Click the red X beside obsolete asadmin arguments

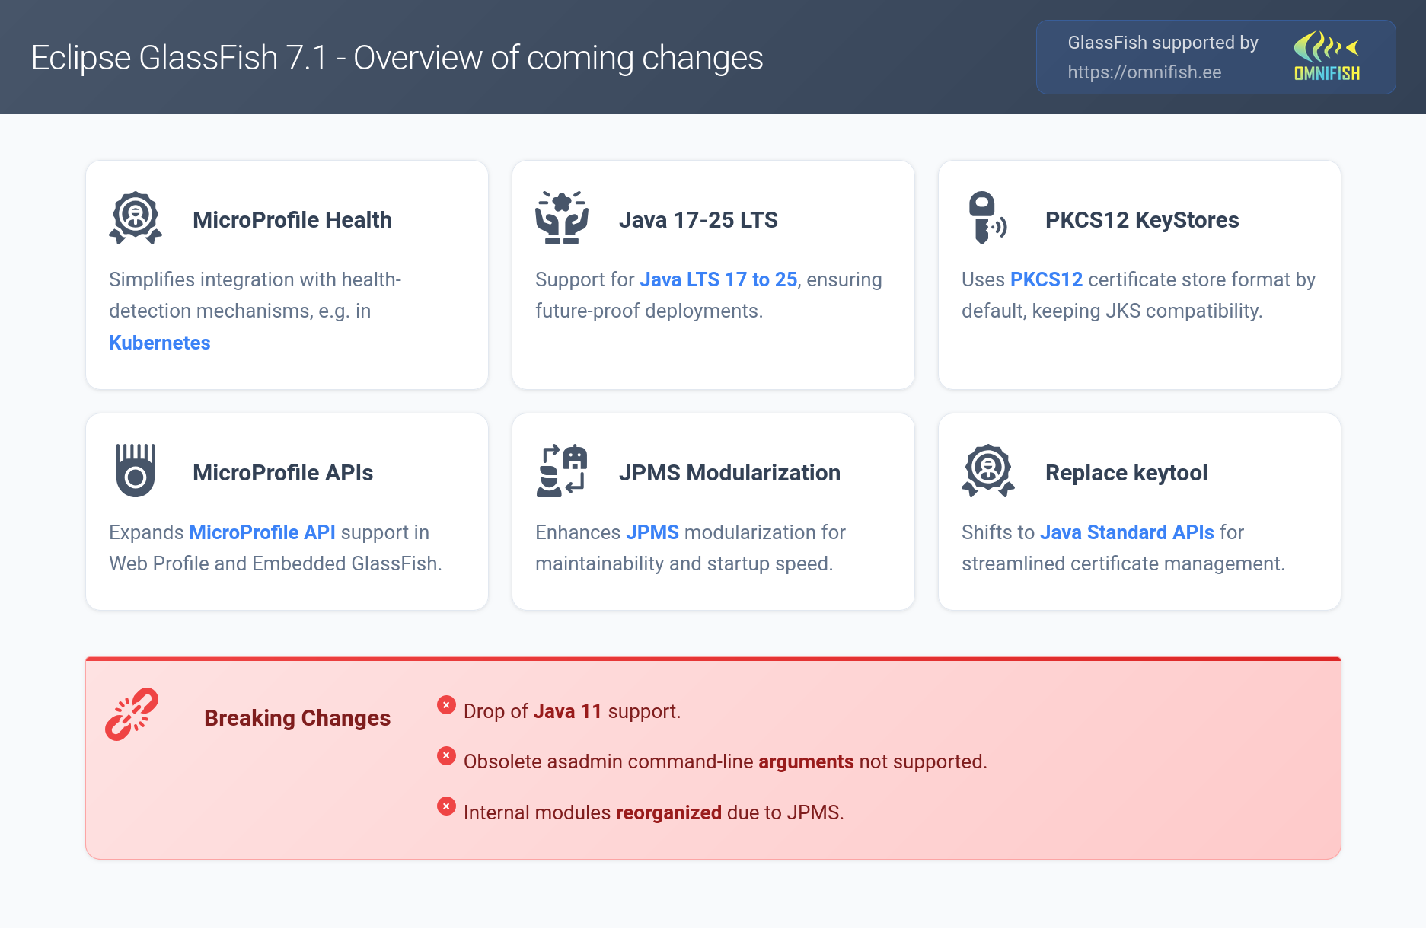[x=446, y=755]
